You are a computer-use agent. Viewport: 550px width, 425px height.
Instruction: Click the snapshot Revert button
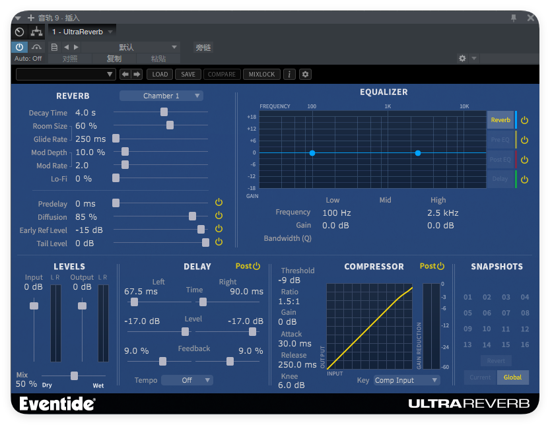click(x=496, y=361)
